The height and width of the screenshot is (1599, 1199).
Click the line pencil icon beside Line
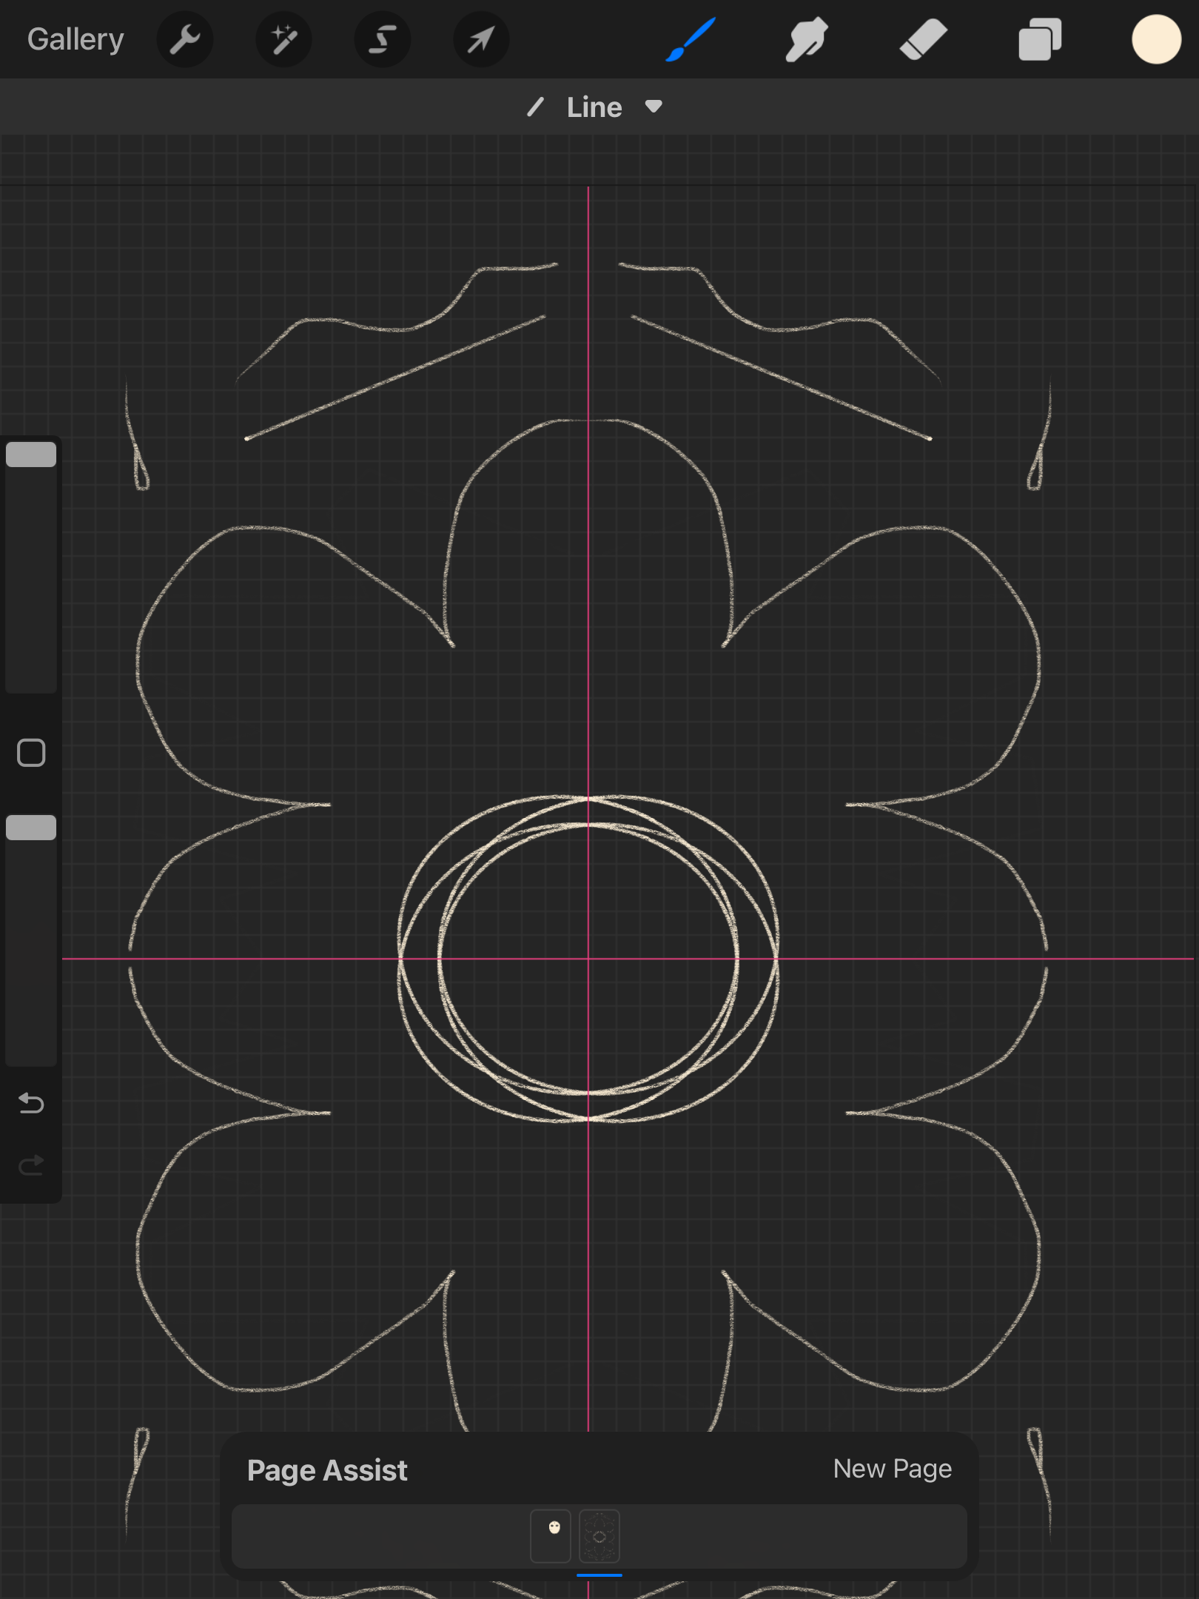click(x=535, y=107)
